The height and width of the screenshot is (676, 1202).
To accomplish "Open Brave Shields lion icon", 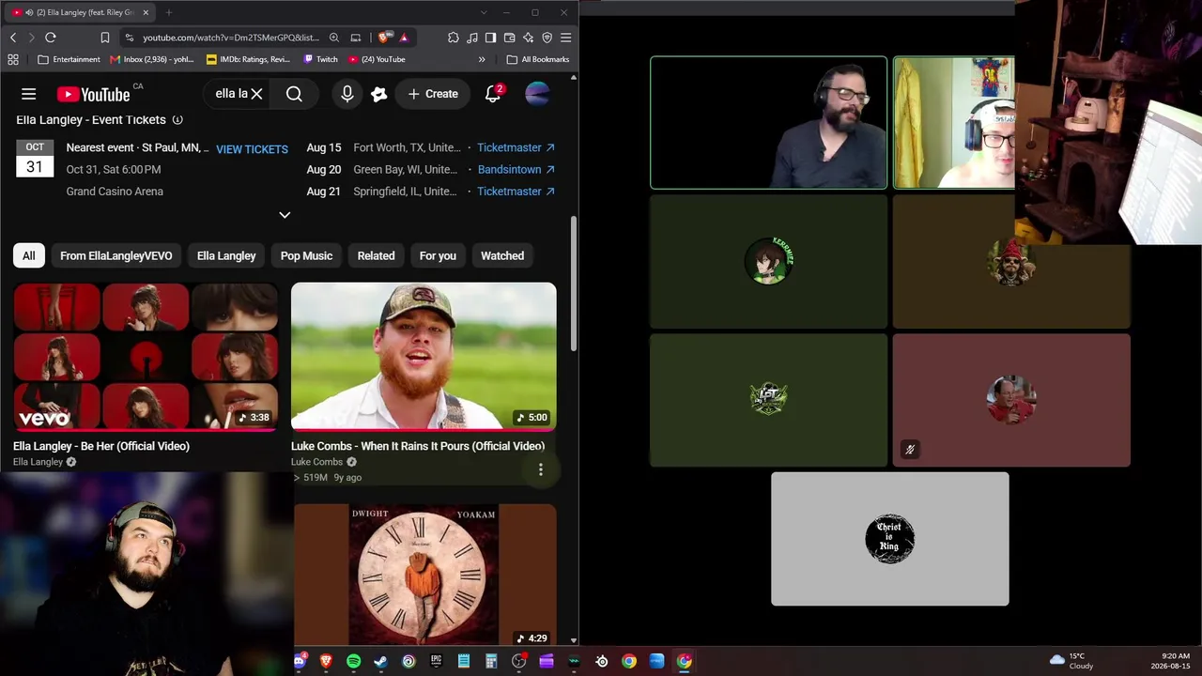I will tap(384, 38).
